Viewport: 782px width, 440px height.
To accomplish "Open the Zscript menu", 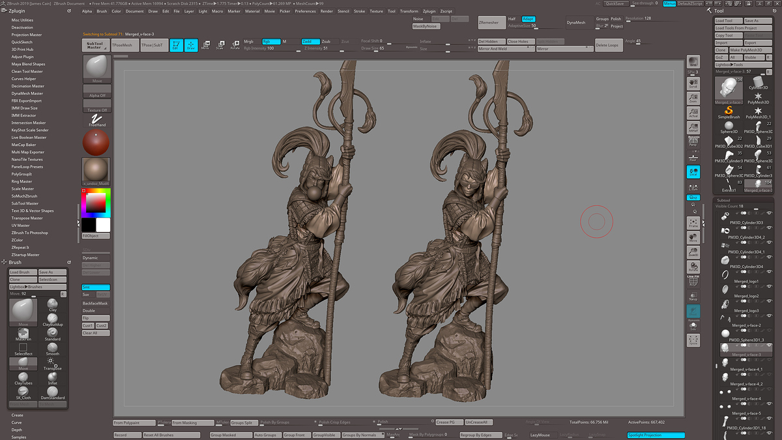I will 446,11.
